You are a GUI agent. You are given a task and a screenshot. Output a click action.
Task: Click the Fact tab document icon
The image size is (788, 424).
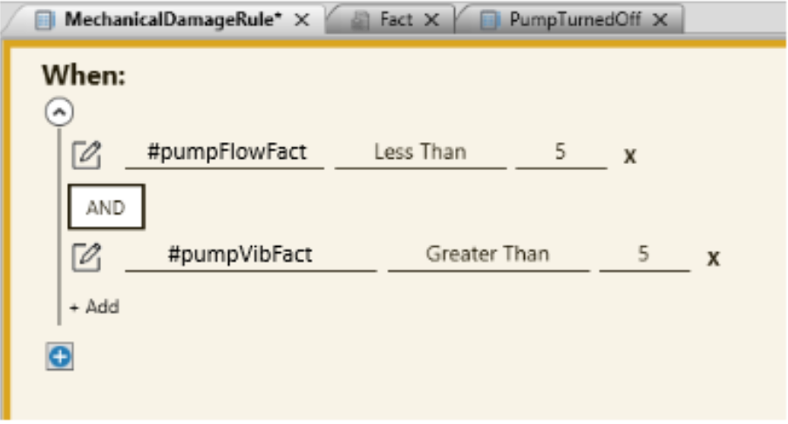[360, 20]
